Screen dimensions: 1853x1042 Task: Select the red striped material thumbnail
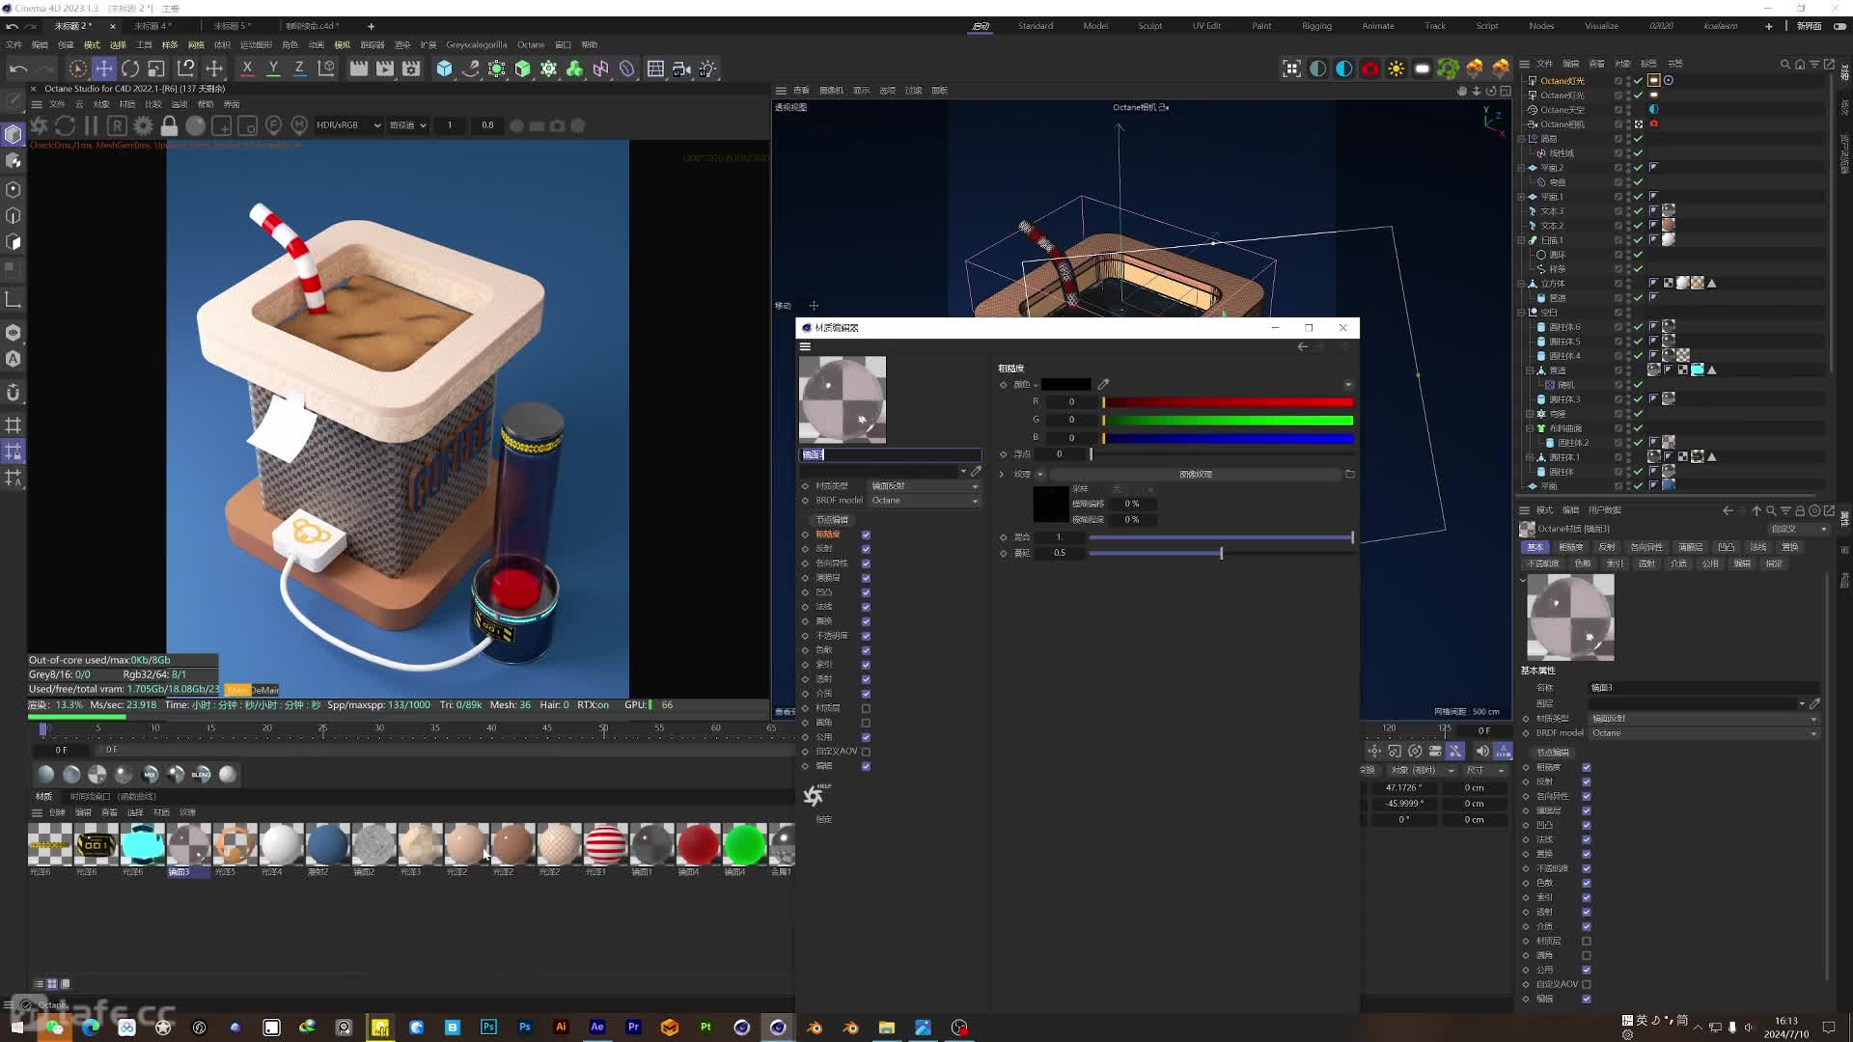tap(605, 844)
